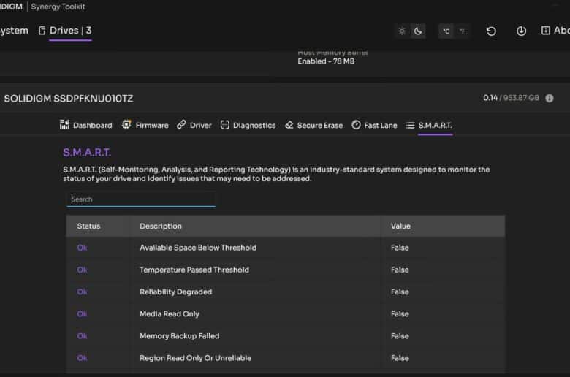The width and height of the screenshot is (570, 377).
Task: Open the Secure Erase tab
Action: (314, 125)
